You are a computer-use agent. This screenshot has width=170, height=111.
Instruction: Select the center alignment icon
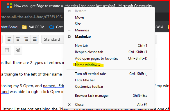click(18, 39)
